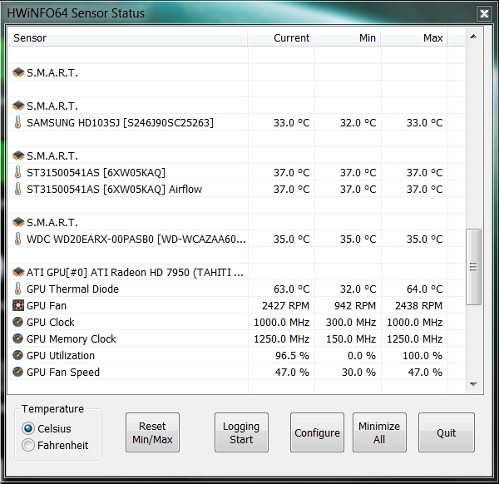The image size is (499, 484).
Task: Click the chip icon of the S.M.A.R.T. row above SAMSUNG HD103SJ
Action: 18,106
